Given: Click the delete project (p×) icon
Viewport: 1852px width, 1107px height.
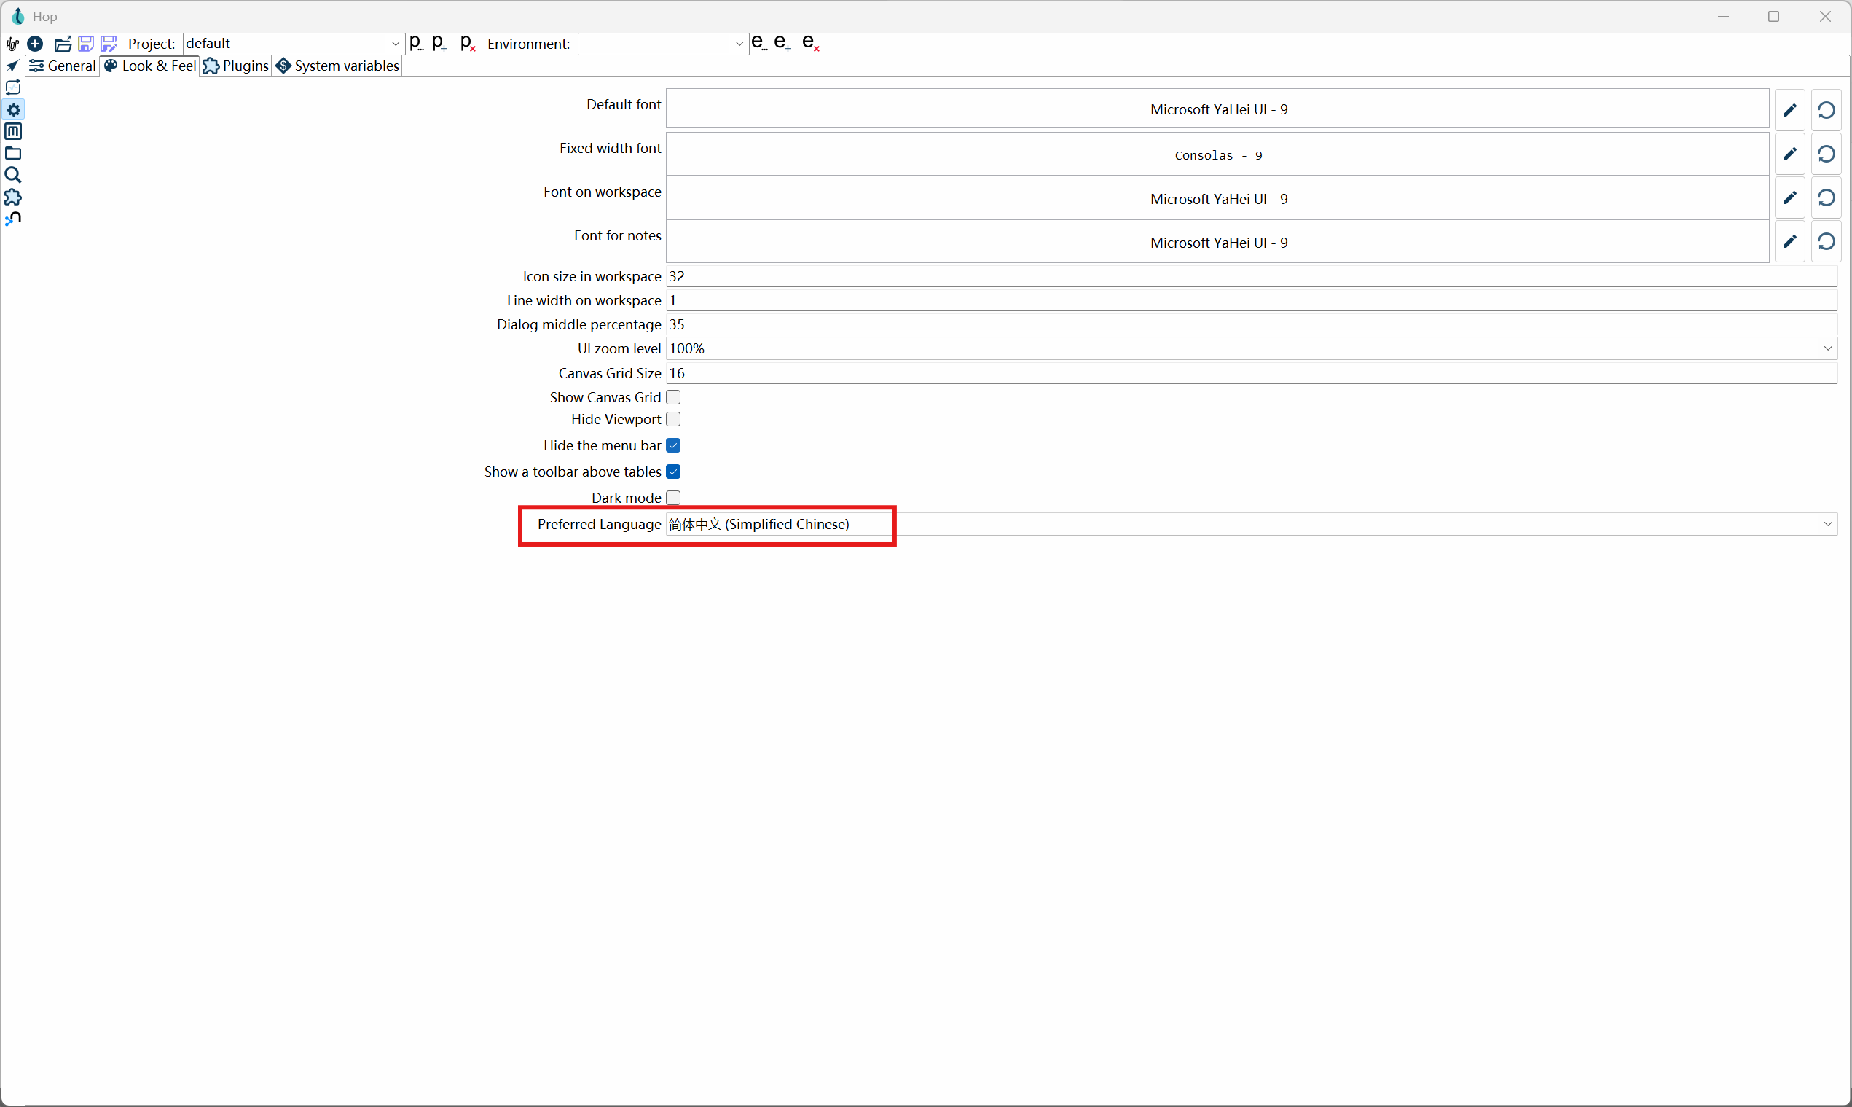Looking at the screenshot, I should [468, 43].
